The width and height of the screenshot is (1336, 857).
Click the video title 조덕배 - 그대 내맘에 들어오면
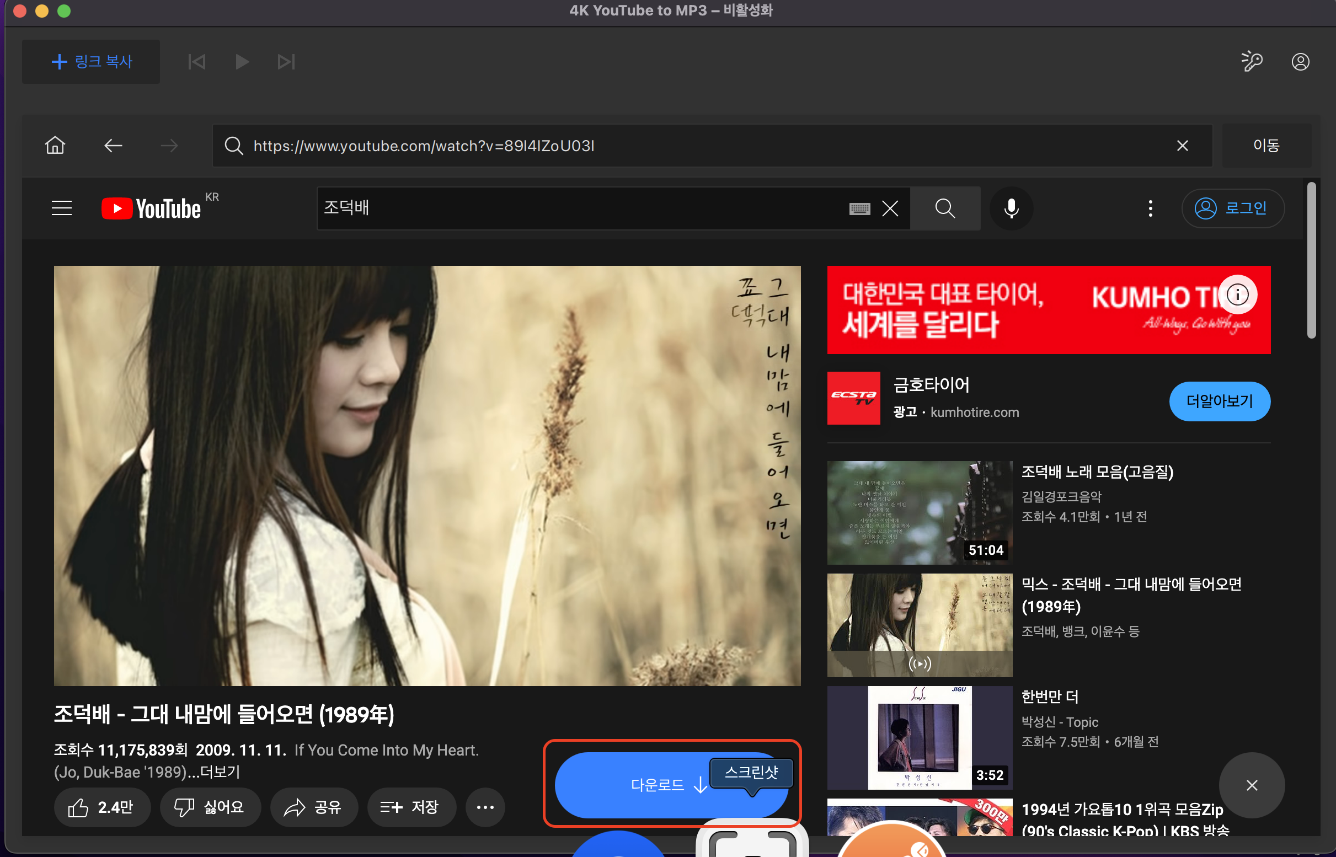click(224, 715)
